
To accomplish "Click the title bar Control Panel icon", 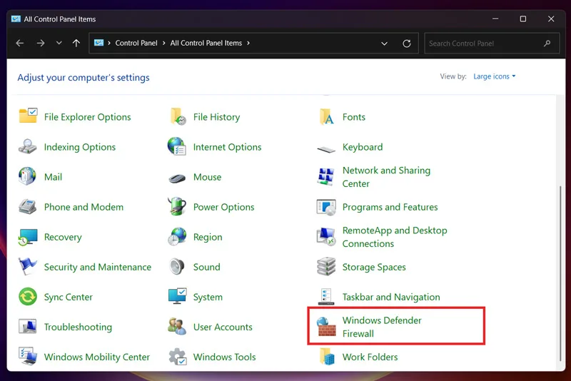I will click(x=16, y=19).
